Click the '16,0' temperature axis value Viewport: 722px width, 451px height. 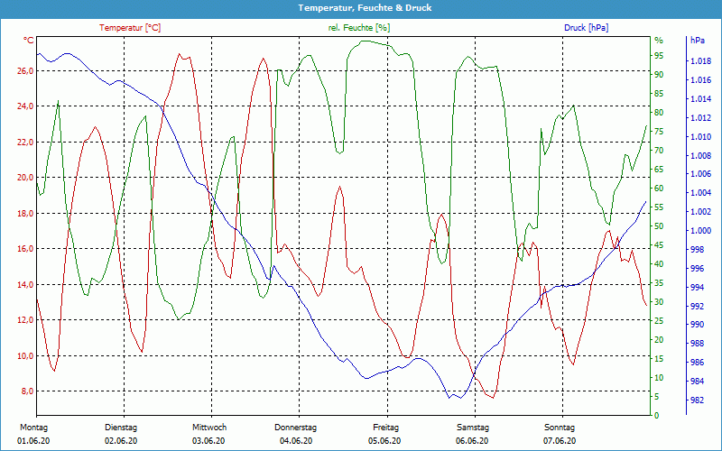click(25, 249)
